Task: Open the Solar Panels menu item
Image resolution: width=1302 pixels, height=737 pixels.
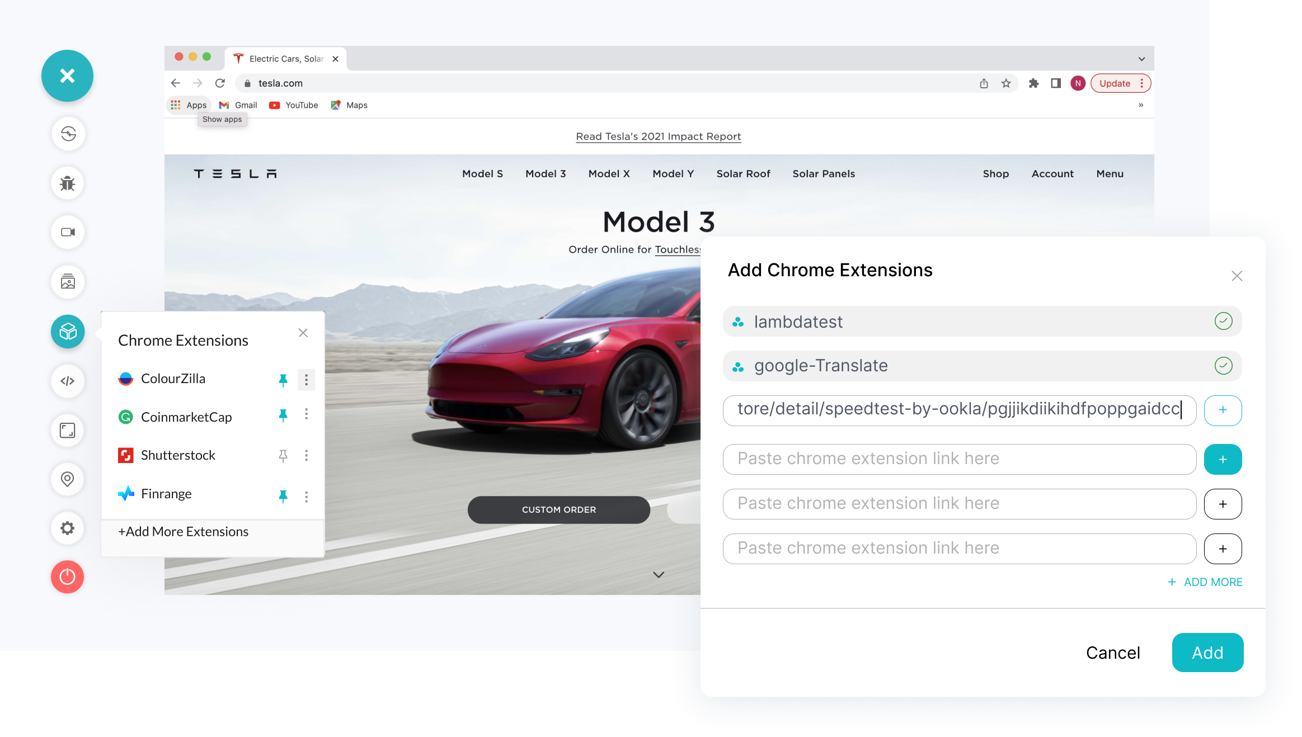Action: pos(824,174)
